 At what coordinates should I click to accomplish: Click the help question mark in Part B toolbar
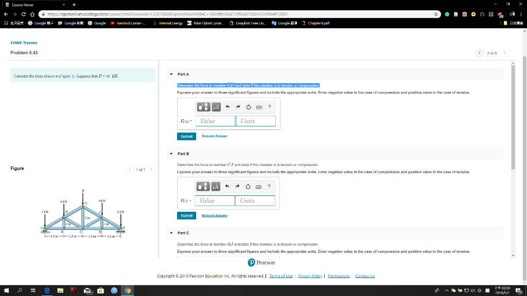click(x=269, y=186)
